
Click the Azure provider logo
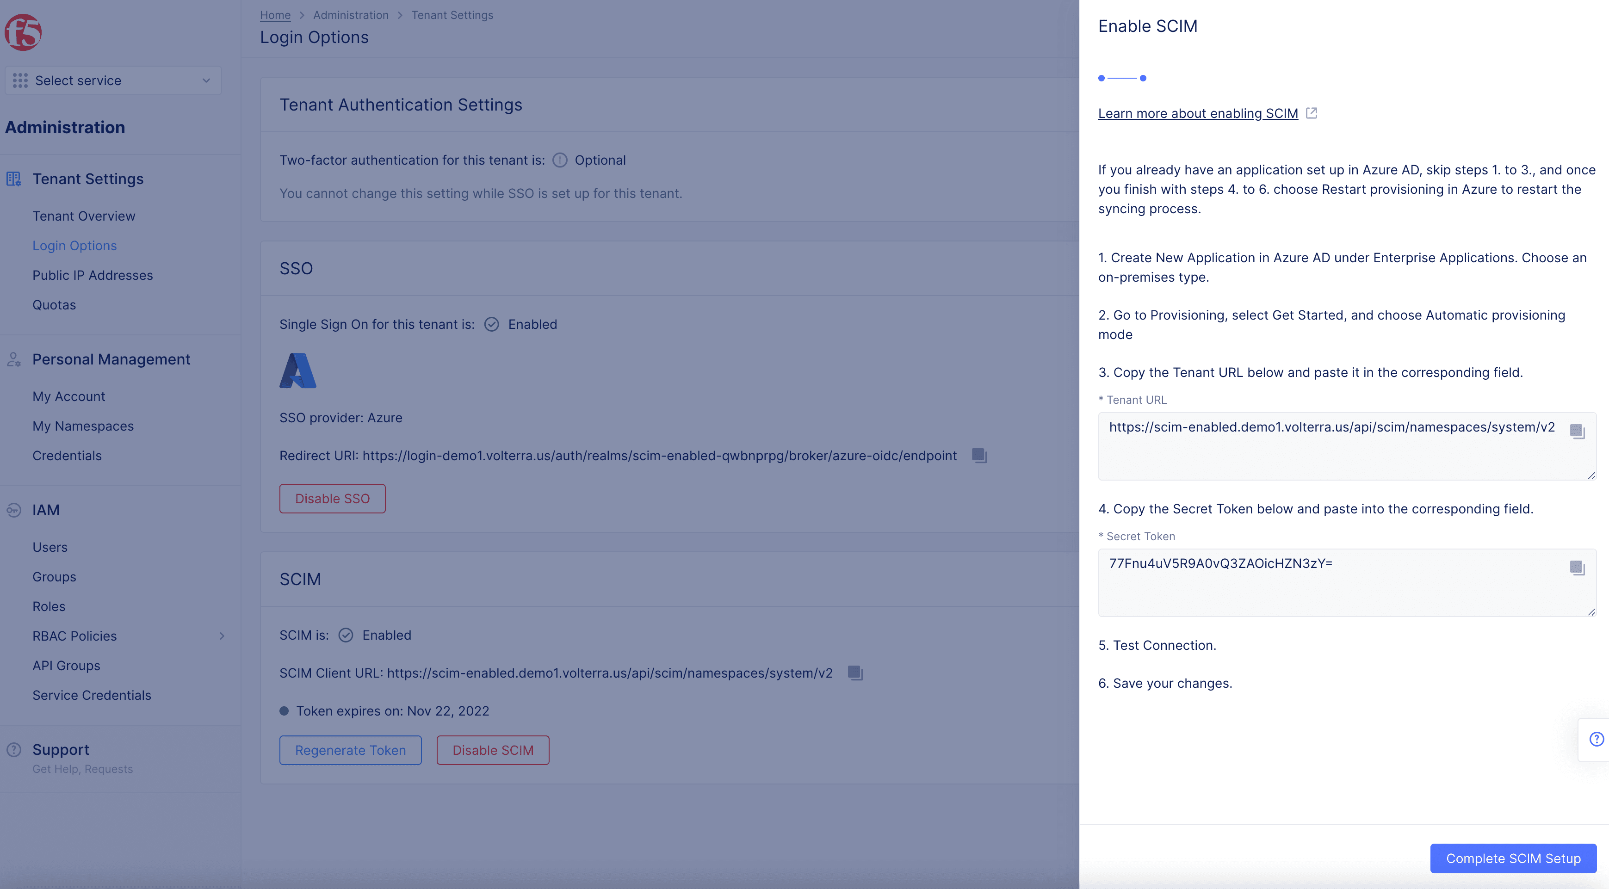tap(298, 370)
